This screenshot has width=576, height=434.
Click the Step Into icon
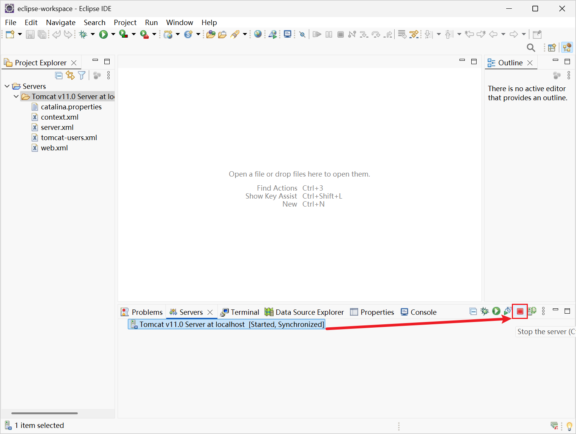(x=364, y=35)
